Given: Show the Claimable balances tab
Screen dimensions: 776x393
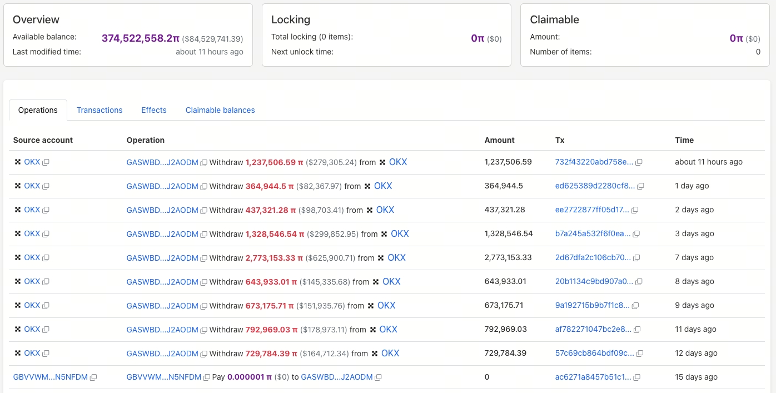Looking at the screenshot, I should 220,110.
